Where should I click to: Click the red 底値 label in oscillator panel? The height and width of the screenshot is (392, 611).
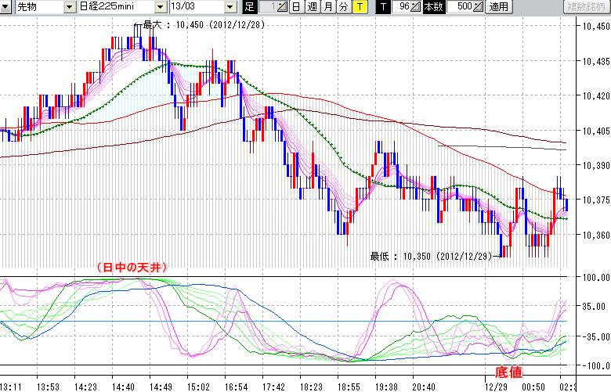tap(508, 372)
